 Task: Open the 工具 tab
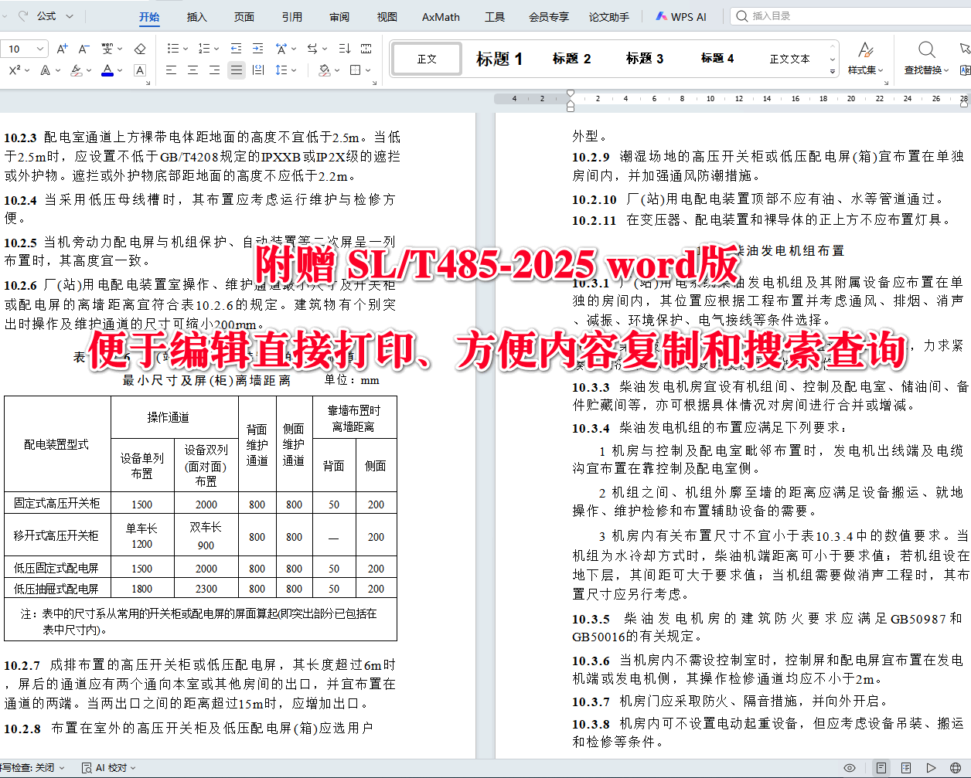[495, 16]
